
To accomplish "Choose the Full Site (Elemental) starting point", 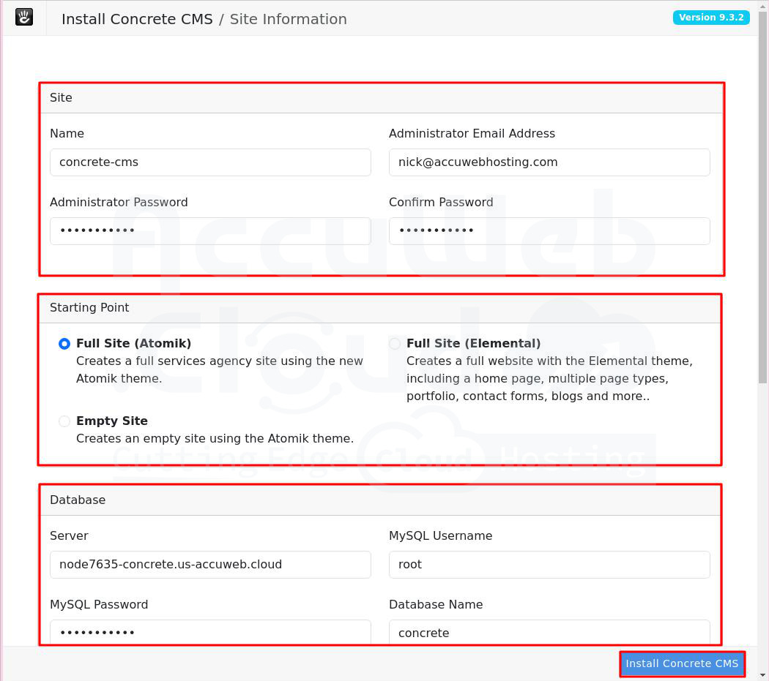I will tap(395, 344).
